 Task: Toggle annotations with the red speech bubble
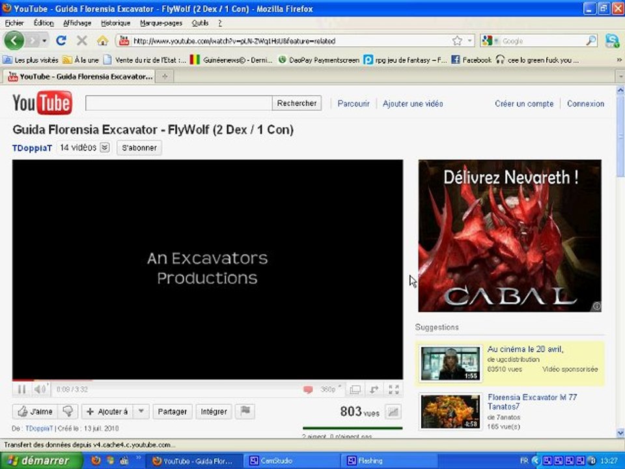pyautogui.click(x=308, y=390)
